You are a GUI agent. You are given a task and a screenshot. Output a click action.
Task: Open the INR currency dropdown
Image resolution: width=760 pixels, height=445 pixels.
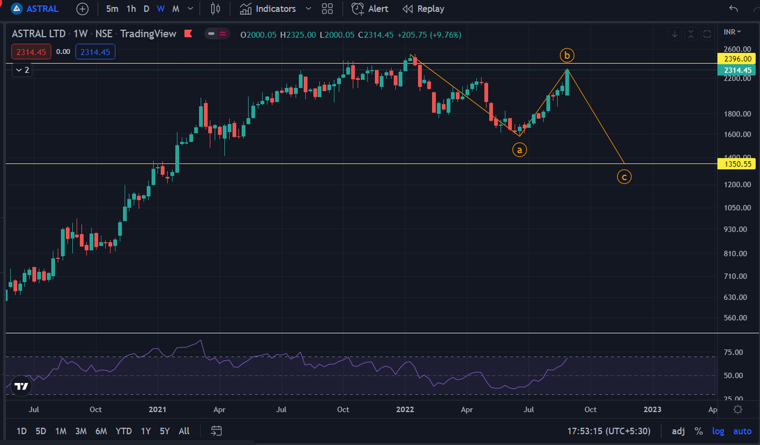731,31
